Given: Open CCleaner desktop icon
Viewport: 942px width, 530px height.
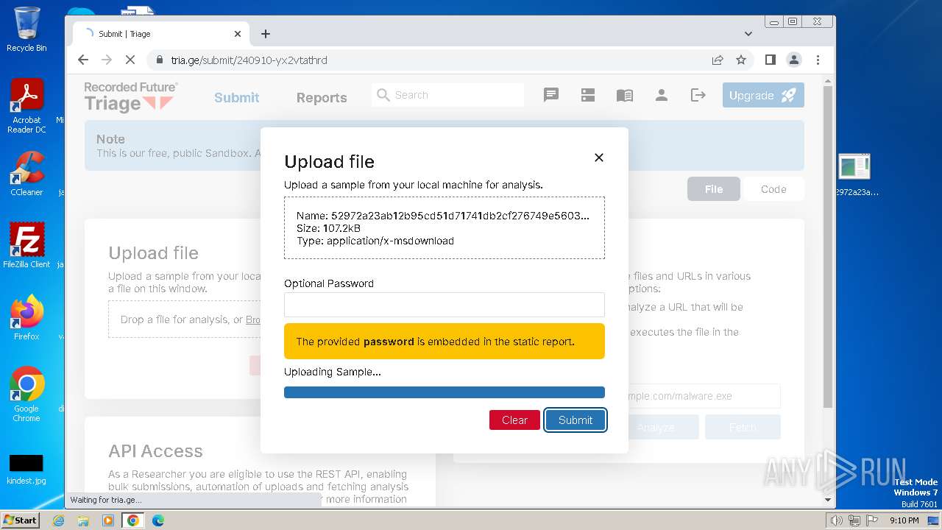Looking at the screenshot, I should 26,174.
